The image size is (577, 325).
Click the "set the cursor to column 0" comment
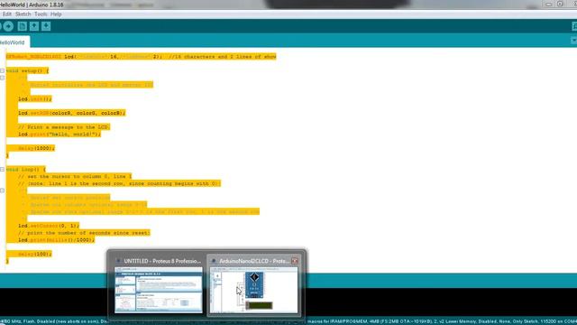[75, 177]
